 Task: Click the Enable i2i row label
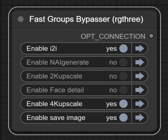coord(42,49)
